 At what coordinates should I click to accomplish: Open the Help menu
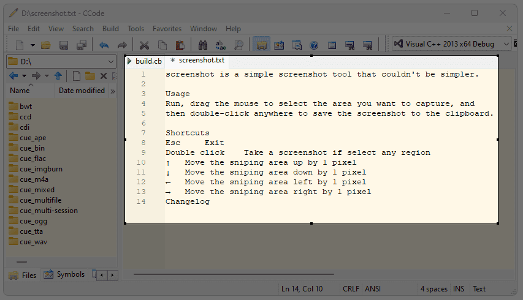coord(233,29)
